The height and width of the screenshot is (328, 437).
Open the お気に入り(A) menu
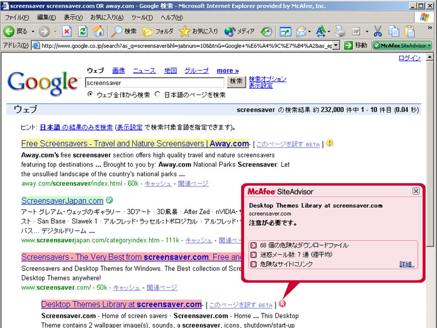pyautogui.click(x=107, y=17)
